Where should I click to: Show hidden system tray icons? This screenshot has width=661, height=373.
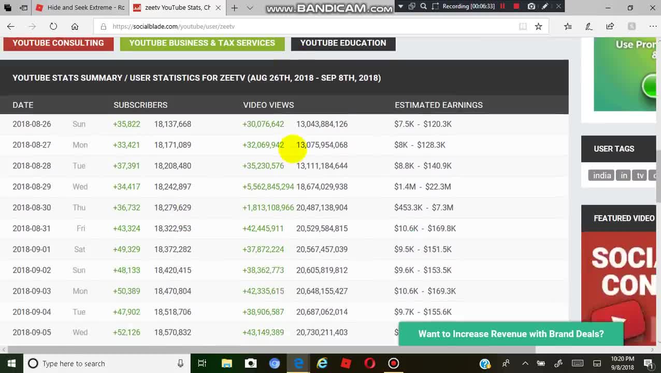525,363
